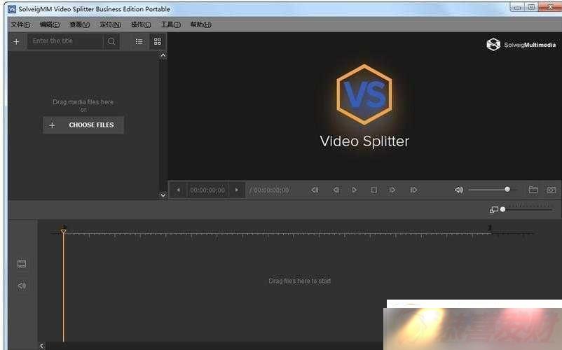Mute the player volume speaker icon

[x=459, y=190]
